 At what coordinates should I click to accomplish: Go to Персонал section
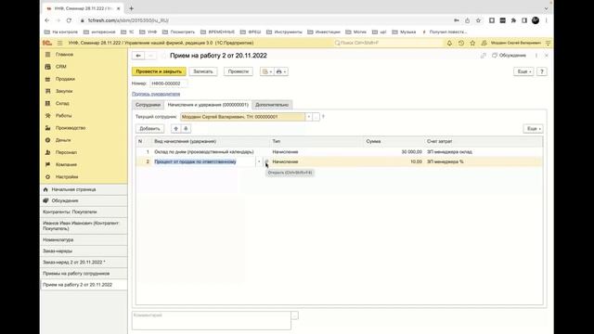coord(66,152)
